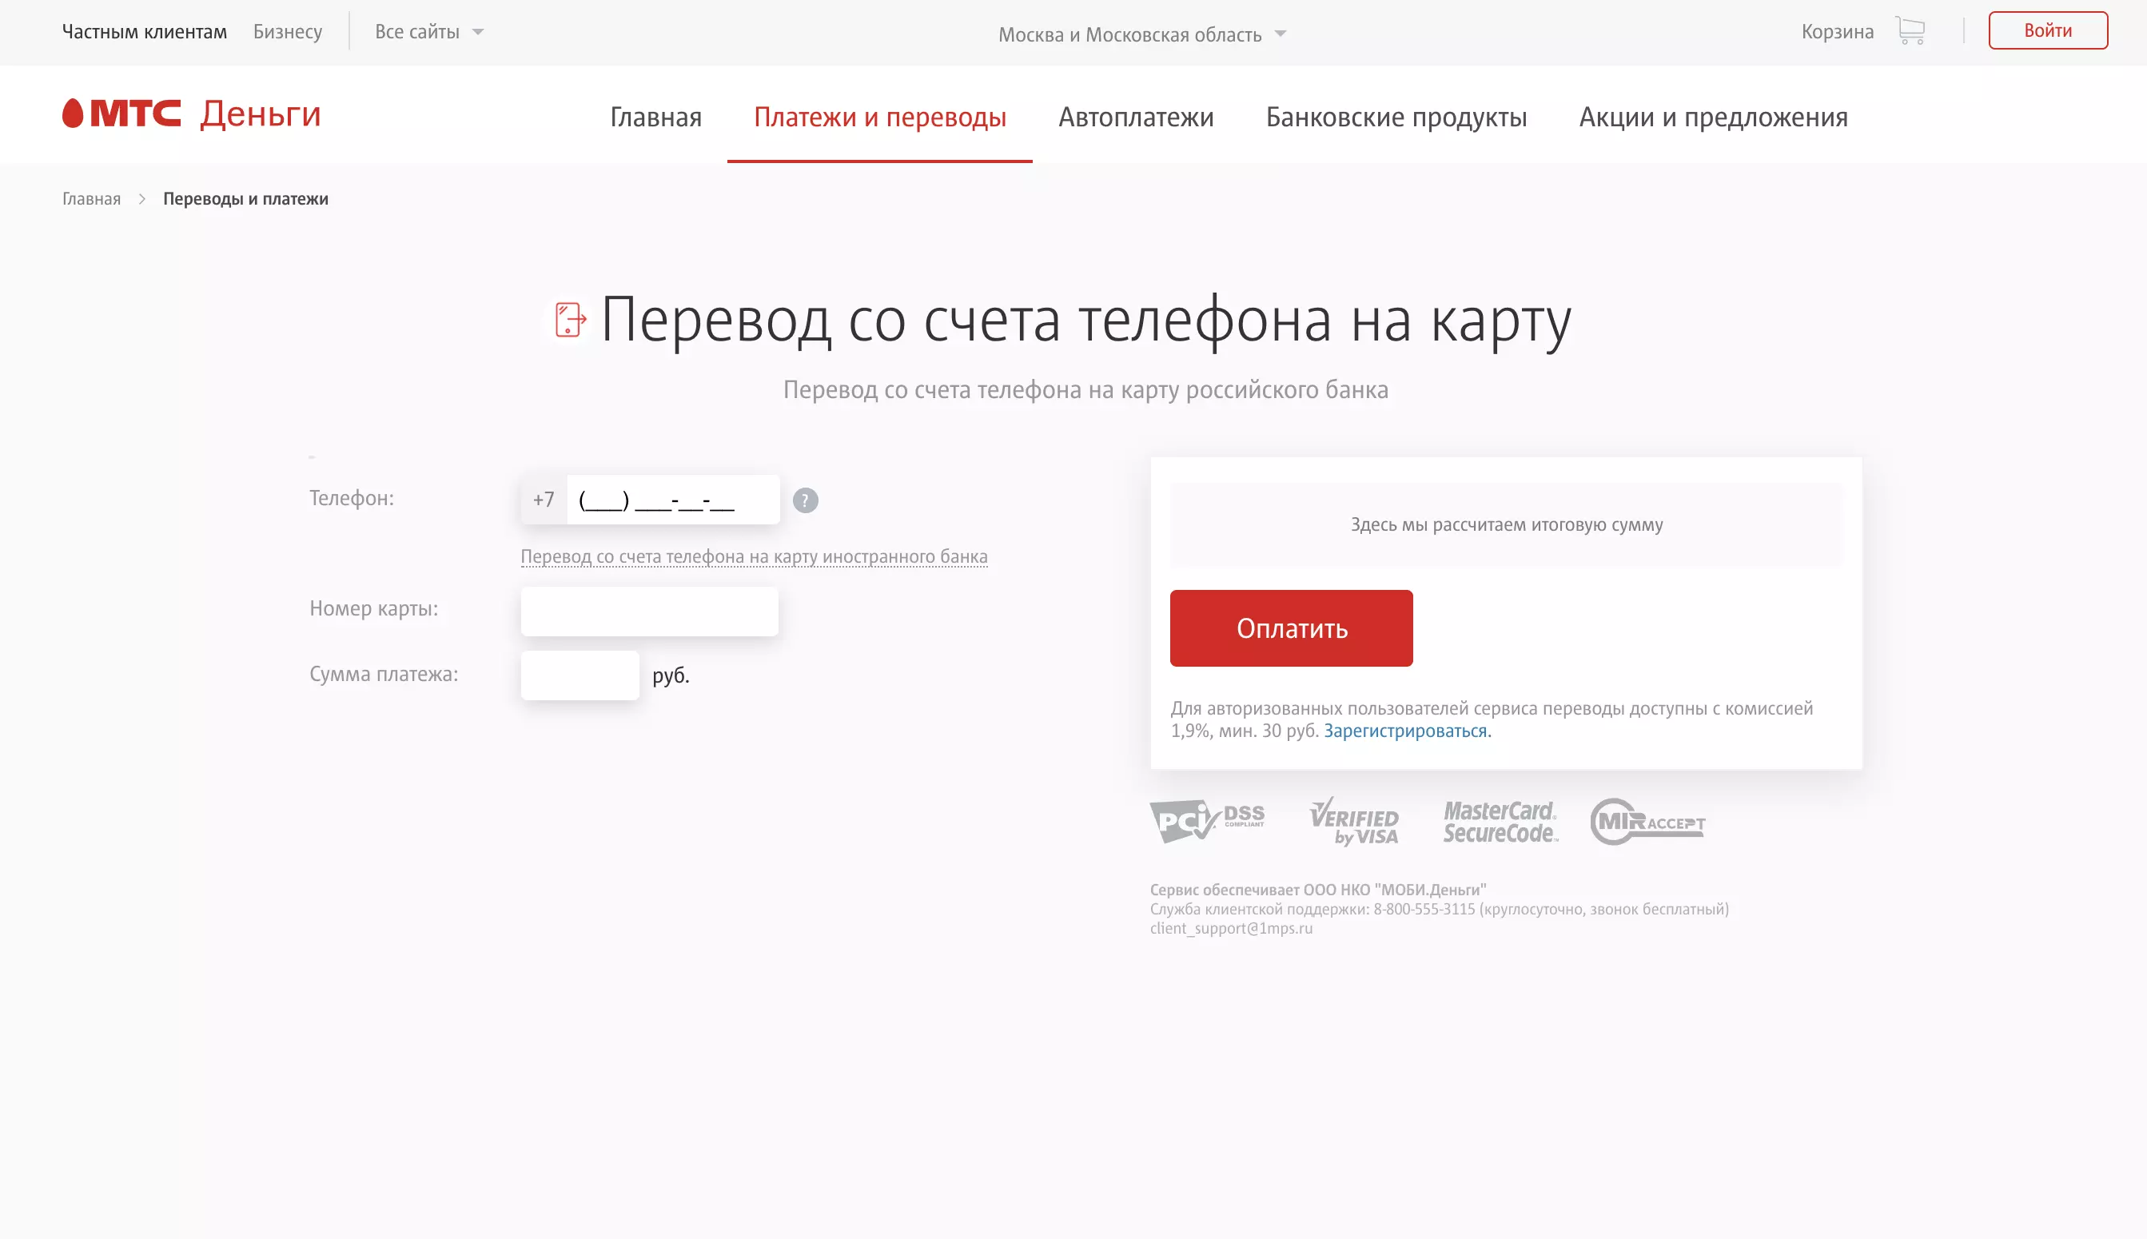Select the Платежи и переводы tab
2147x1239 pixels.
coord(880,117)
